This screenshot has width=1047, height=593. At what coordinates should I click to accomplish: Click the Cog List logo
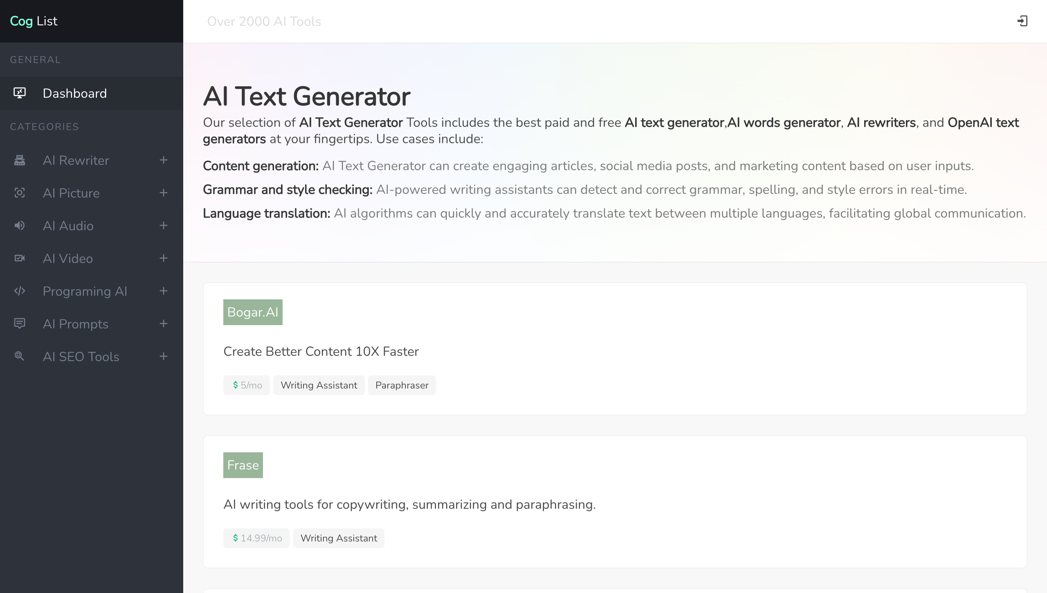click(x=34, y=21)
